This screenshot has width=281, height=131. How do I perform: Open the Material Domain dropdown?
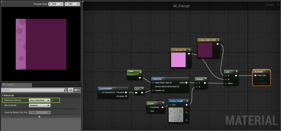click(40, 100)
